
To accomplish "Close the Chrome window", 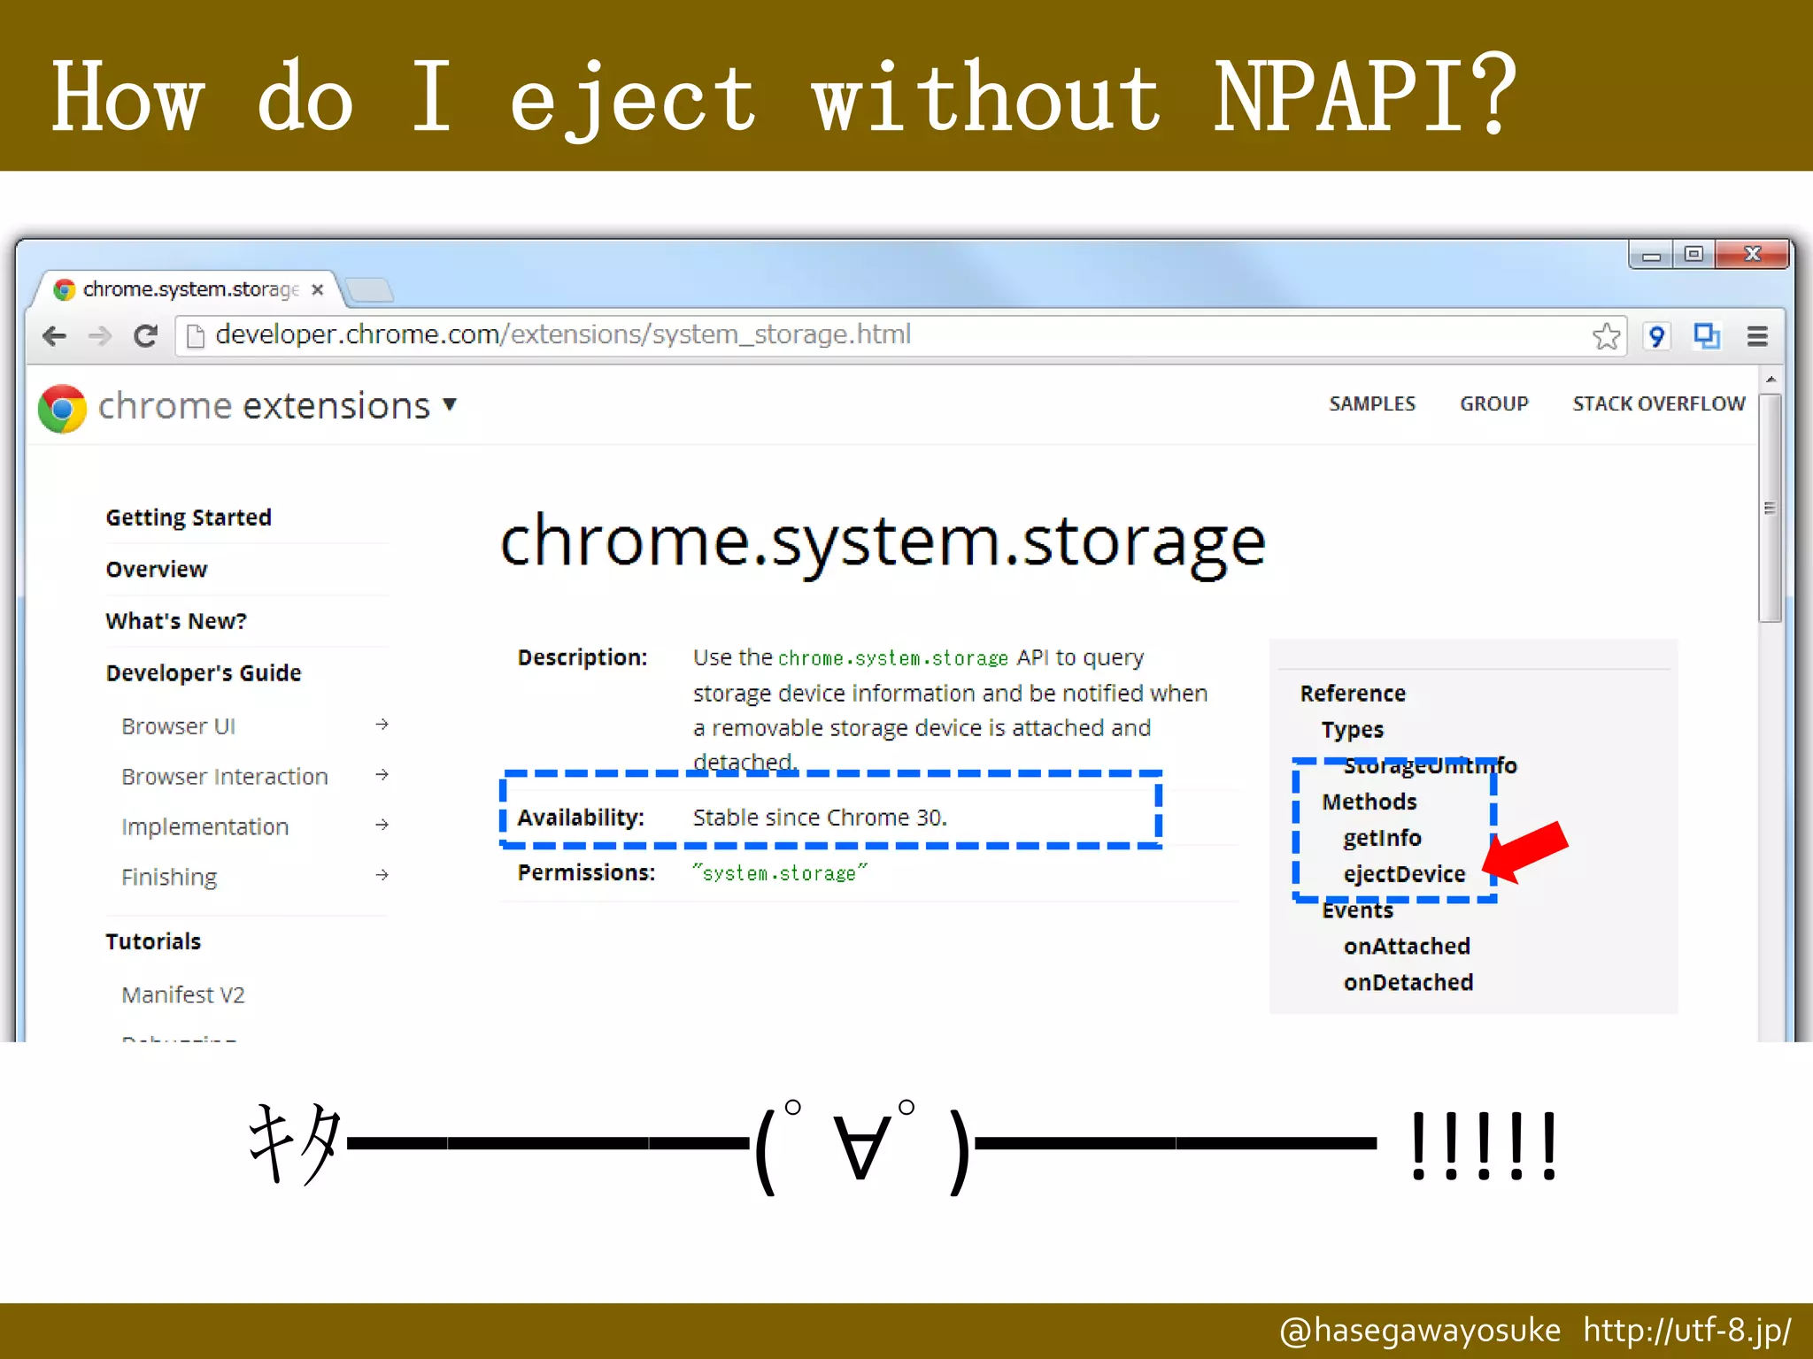I will point(1752,254).
